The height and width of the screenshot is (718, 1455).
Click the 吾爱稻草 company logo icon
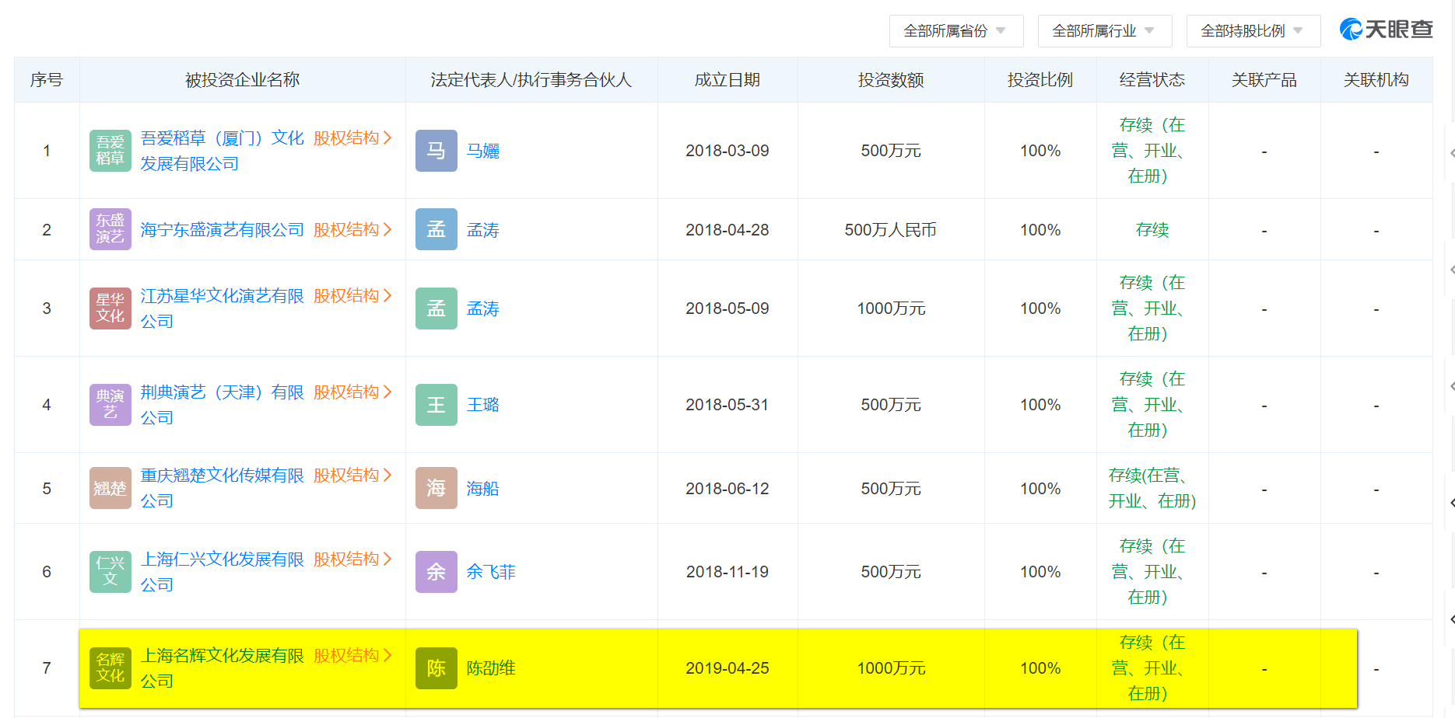click(110, 151)
